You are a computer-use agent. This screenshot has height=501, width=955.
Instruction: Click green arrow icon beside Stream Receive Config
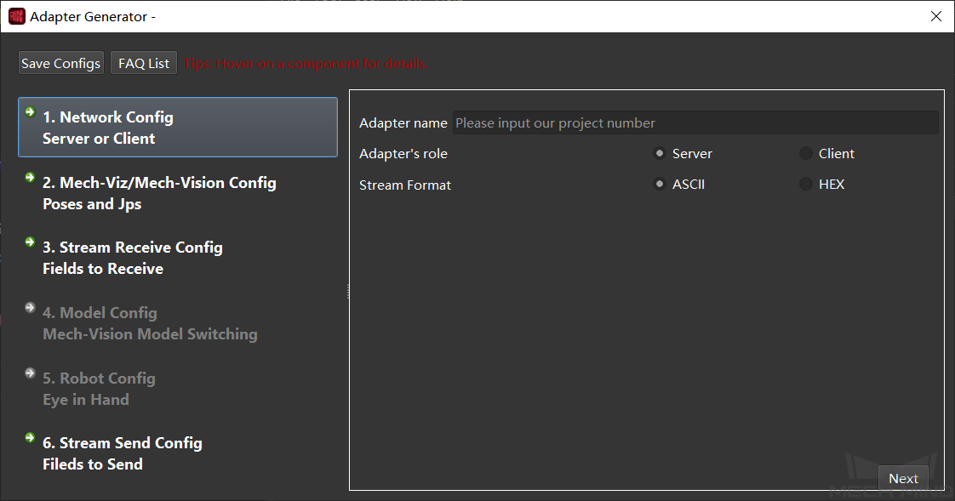30,242
